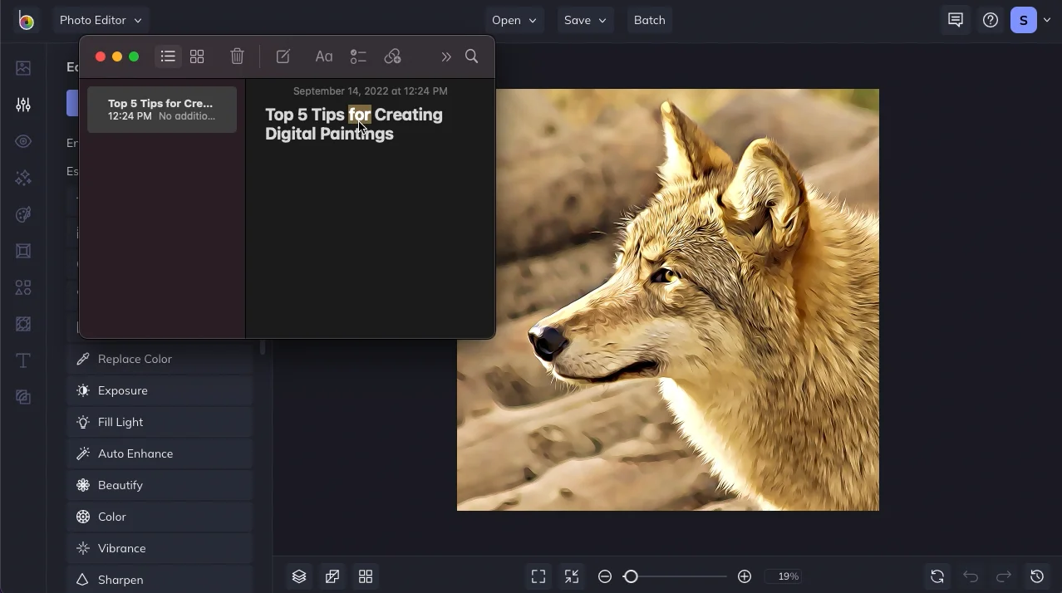Open the S user avatar
The height and width of the screenshot is (593, 1062).
(1024, 20)
